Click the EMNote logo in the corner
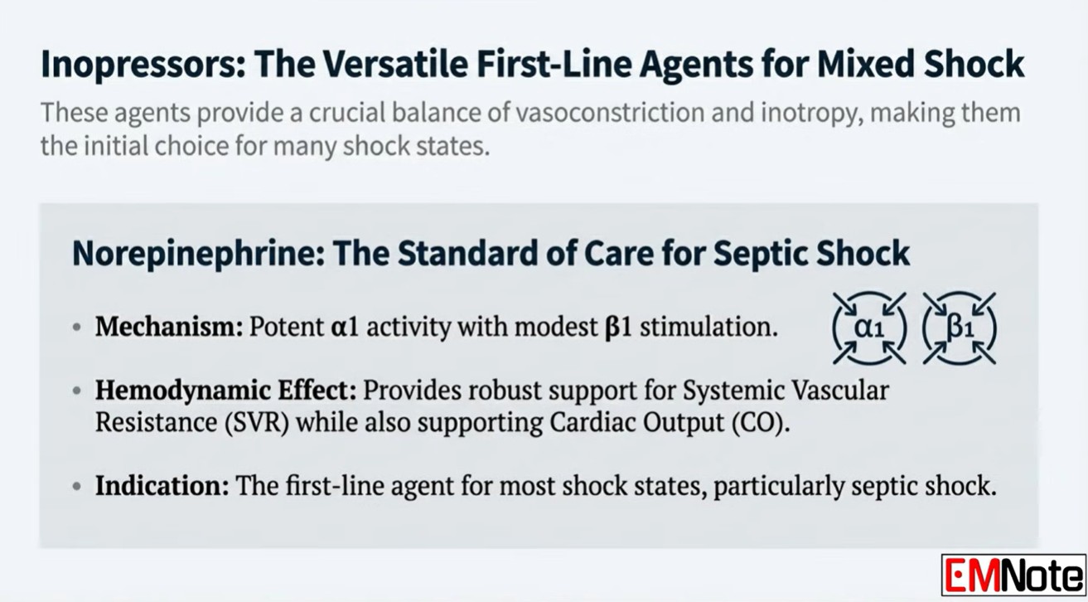The image size is (1088, 602). [1013, 575]
